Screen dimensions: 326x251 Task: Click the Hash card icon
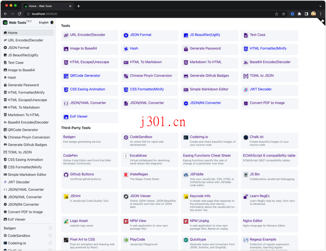tap(126, 49)
